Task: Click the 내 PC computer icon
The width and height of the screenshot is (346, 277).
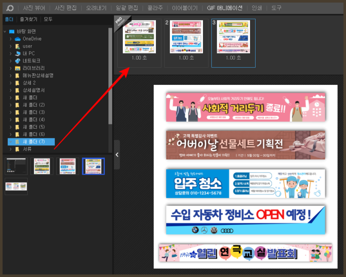Action: click(18, 53)
